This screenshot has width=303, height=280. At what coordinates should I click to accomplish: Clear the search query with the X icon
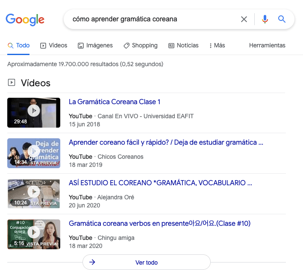(x=244, y=19)
